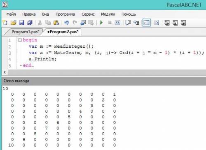The width and height of the screenshot is (206, 150).
Task: Place cursor on 'MatrGen' in line 3
Action: pyautogui.click(x=64, y=53)
